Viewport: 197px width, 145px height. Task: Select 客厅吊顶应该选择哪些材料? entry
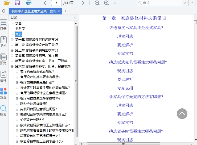[40, 98]
